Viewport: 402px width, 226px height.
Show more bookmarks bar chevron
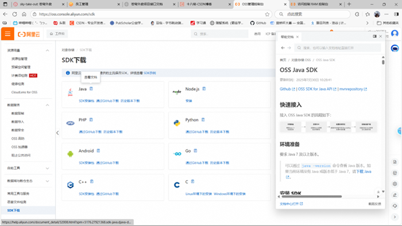pyautogui.click(x=367, y=23)
